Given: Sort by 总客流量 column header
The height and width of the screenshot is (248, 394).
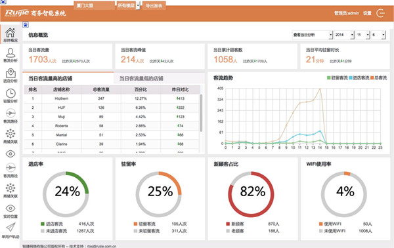Looking at the screenshot, I should tap(101, 89).
